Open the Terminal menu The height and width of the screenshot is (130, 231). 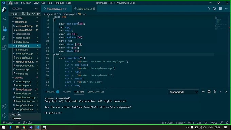pyautogui.click(x=59, y=3)
